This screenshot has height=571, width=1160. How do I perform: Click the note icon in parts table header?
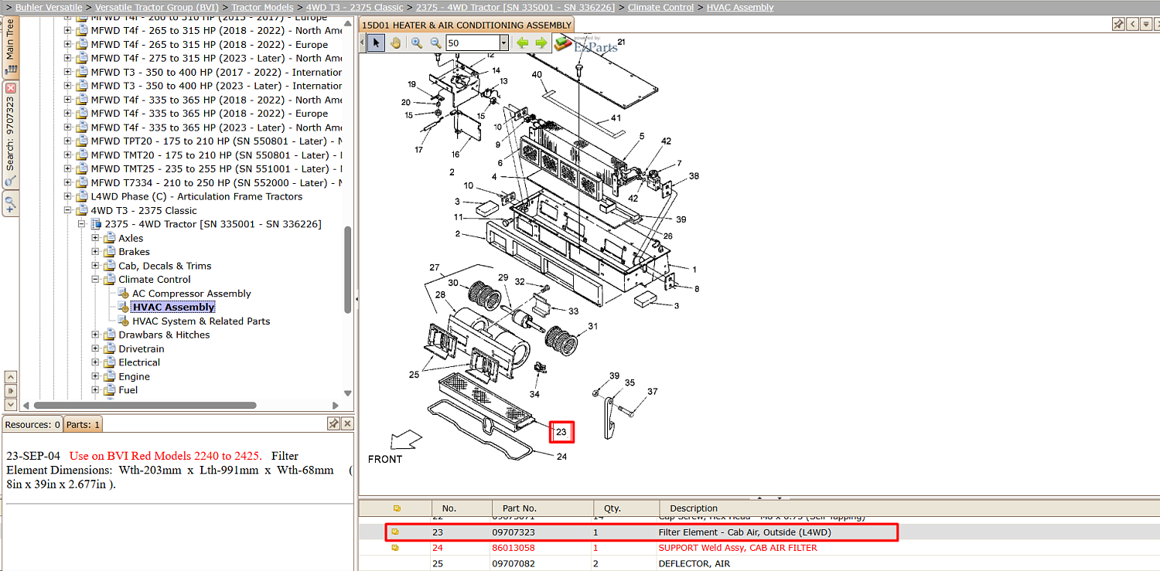[397, 508]
